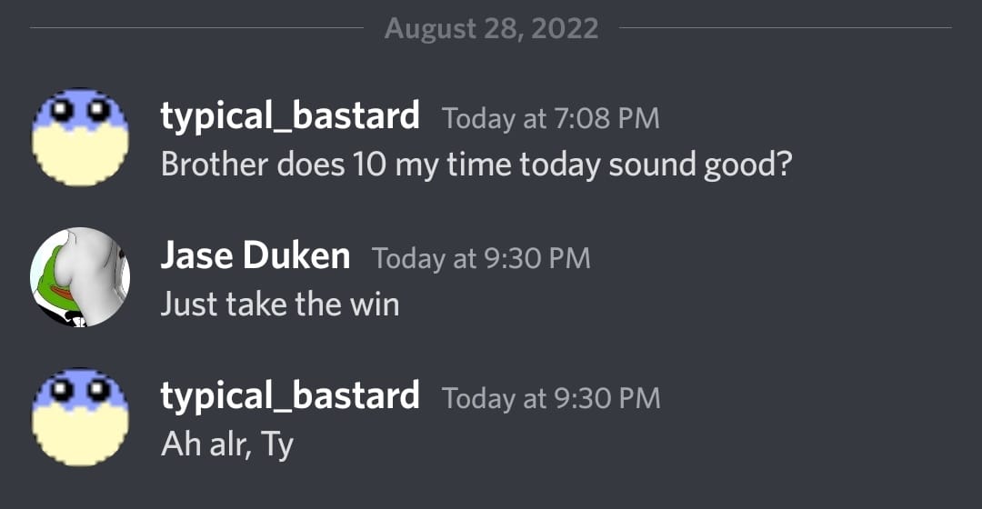982x509 pixels.
Task: Select the "Brother does 10 my time" message
Action: [476, 165]
